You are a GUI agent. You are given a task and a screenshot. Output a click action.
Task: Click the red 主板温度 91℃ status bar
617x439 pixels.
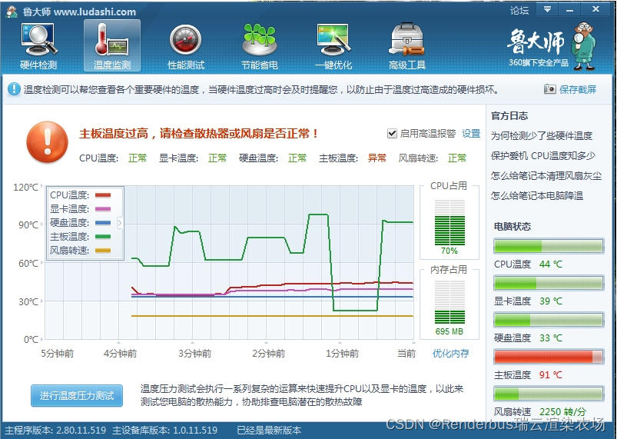pyautogui.click(x=549, y=357)
